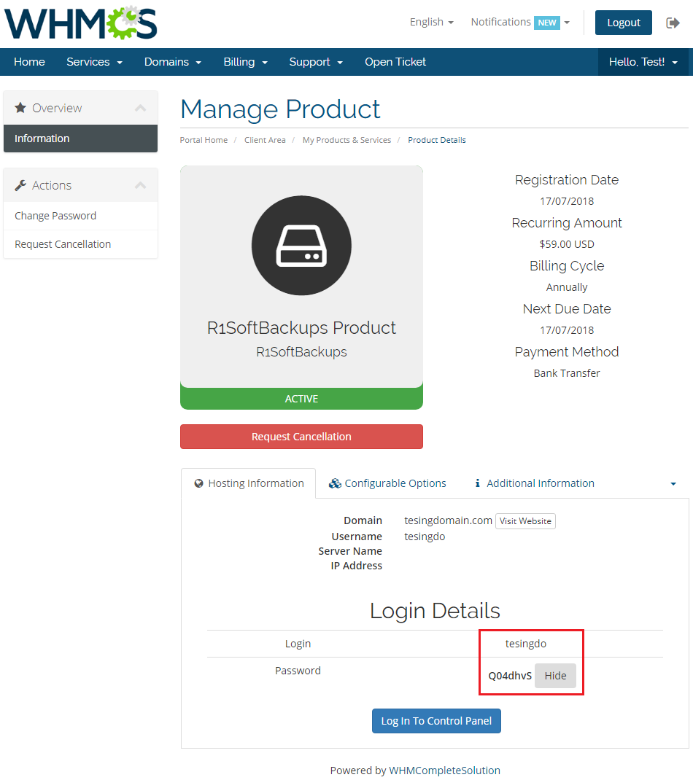Click My Products & Services breadcrumb
693x780 pixels.
pos(346,140)
